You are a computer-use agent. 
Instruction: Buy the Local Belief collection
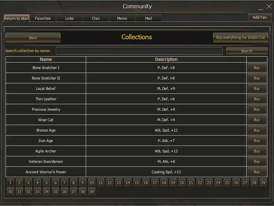pyautogui.click(x=257, y=89)
